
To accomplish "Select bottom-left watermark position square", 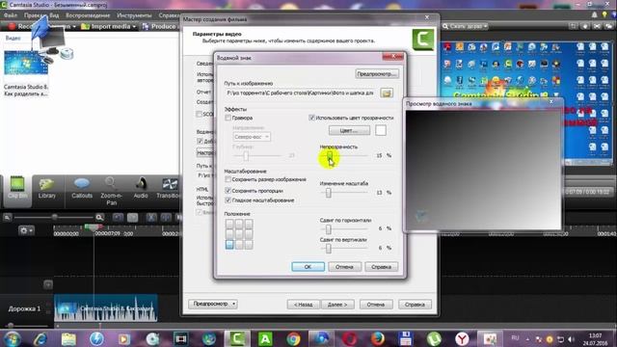I will tap(229, 245).
